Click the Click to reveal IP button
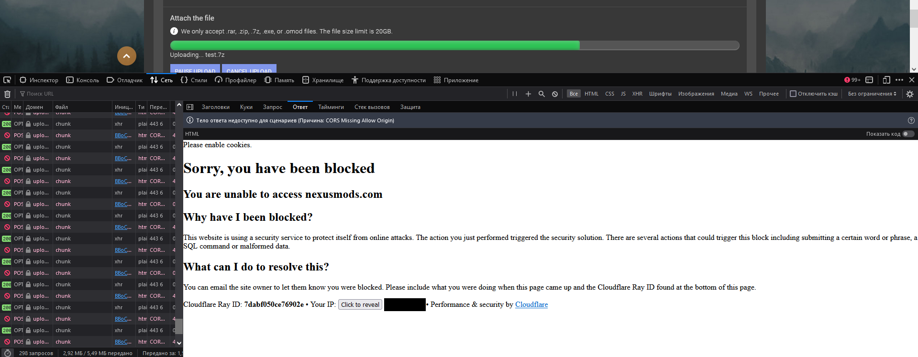The height and width of the screenshot is (357, 918). tap(360, 304)
